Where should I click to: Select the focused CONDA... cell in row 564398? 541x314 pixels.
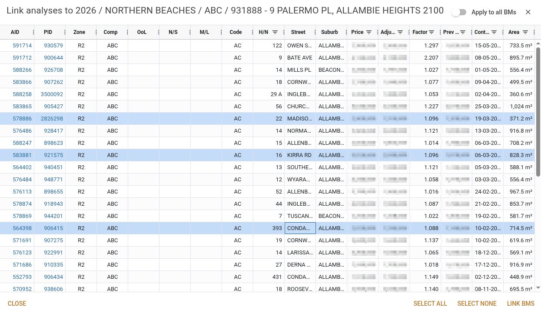pyautogui.click(x=300, y=228)
